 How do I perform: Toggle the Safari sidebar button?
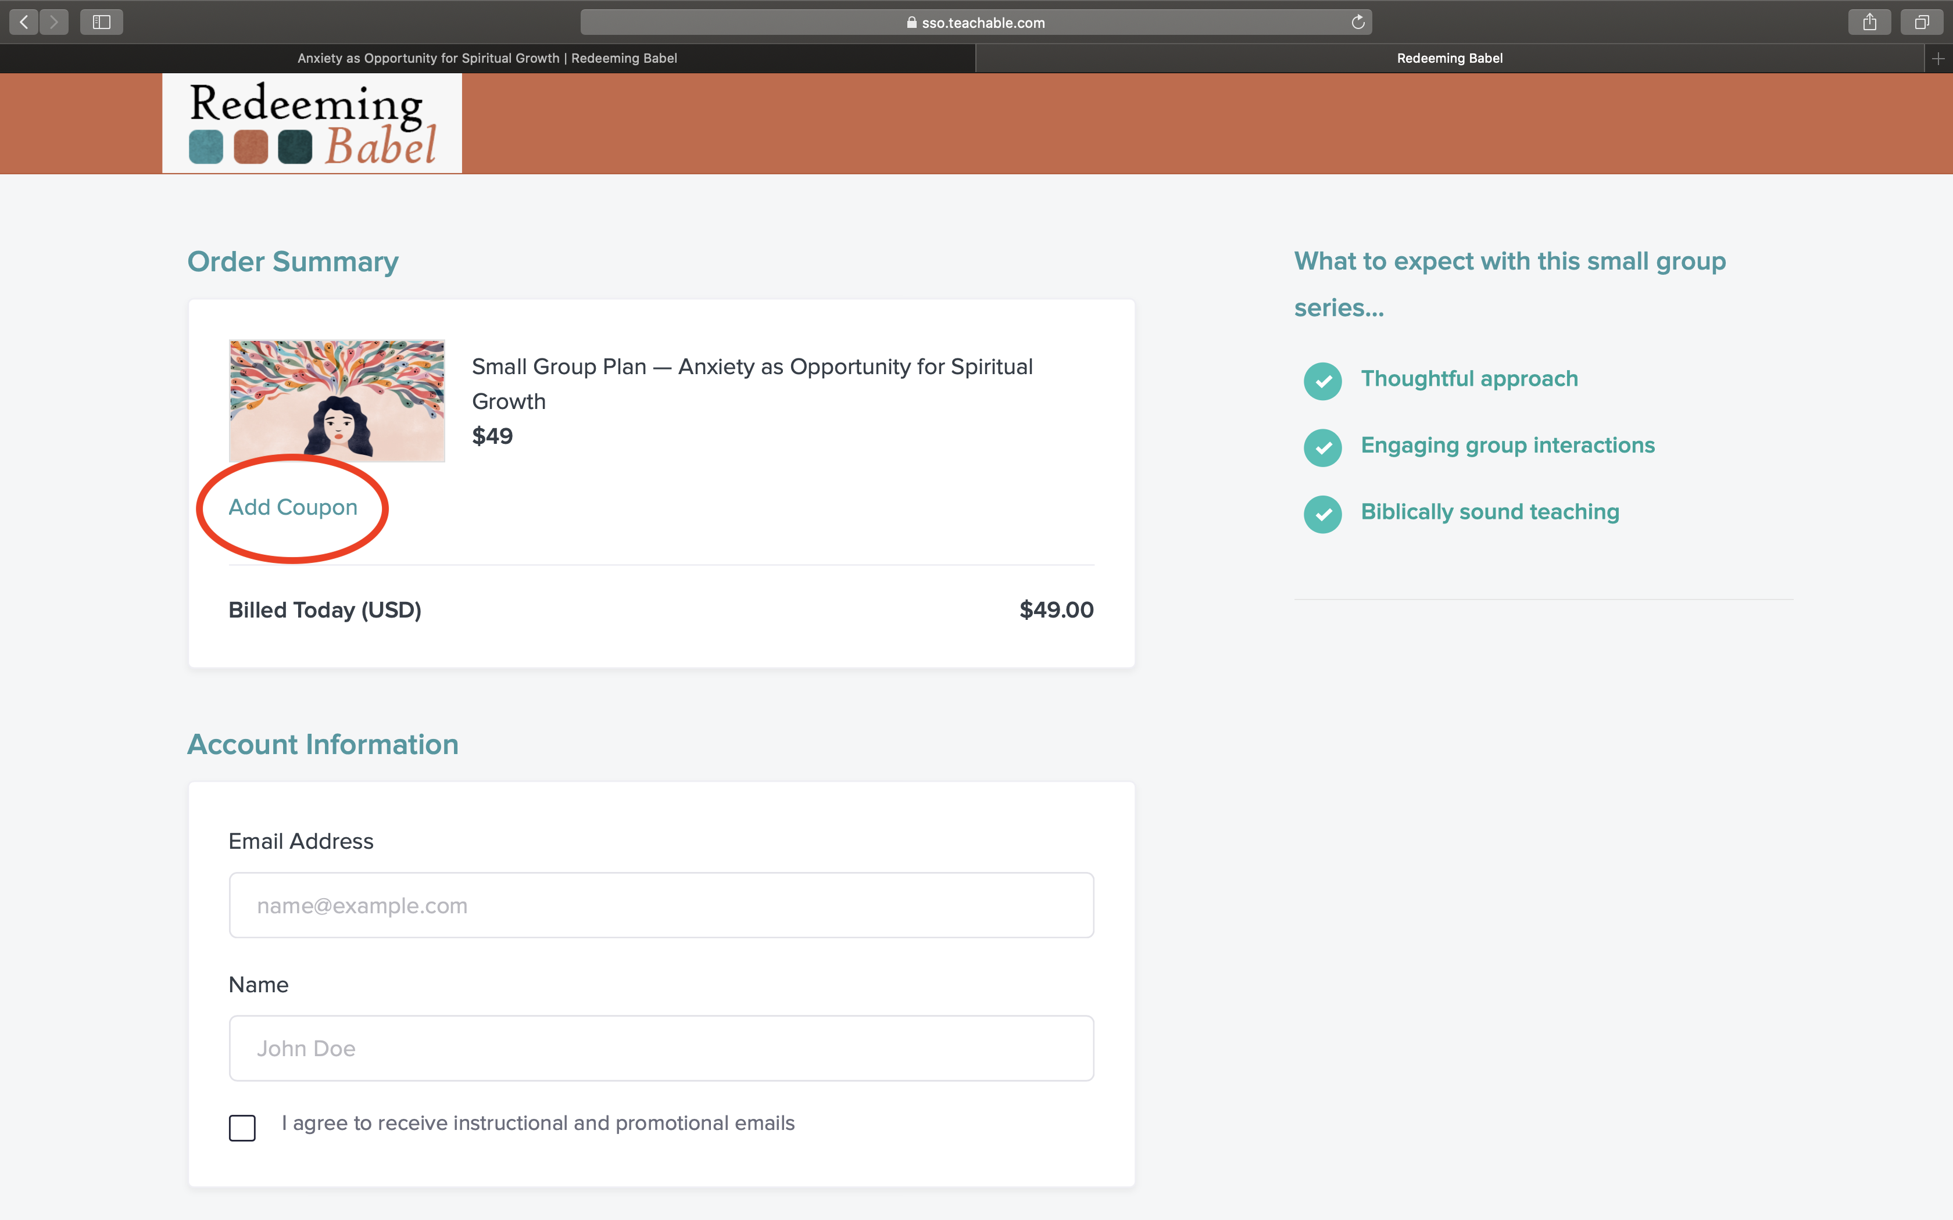click(102, 22)
